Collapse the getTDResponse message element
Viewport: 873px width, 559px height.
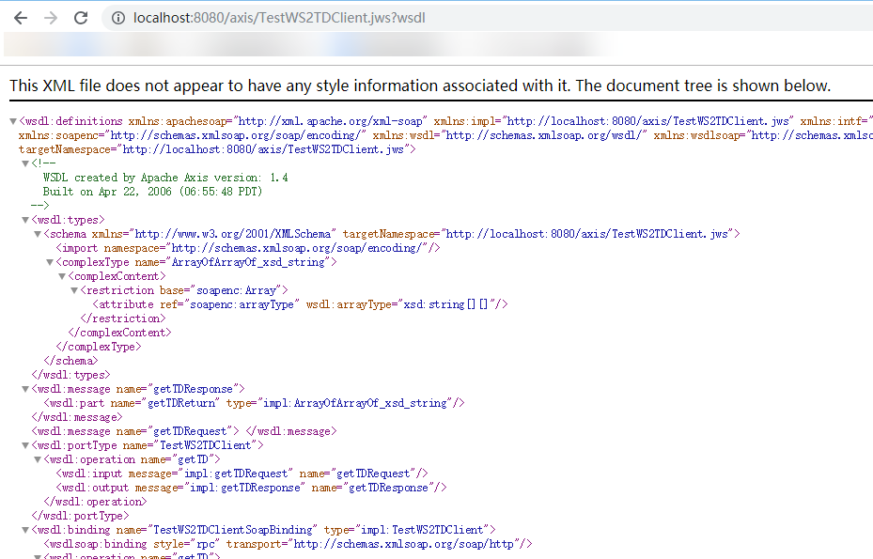coord(25,388)
